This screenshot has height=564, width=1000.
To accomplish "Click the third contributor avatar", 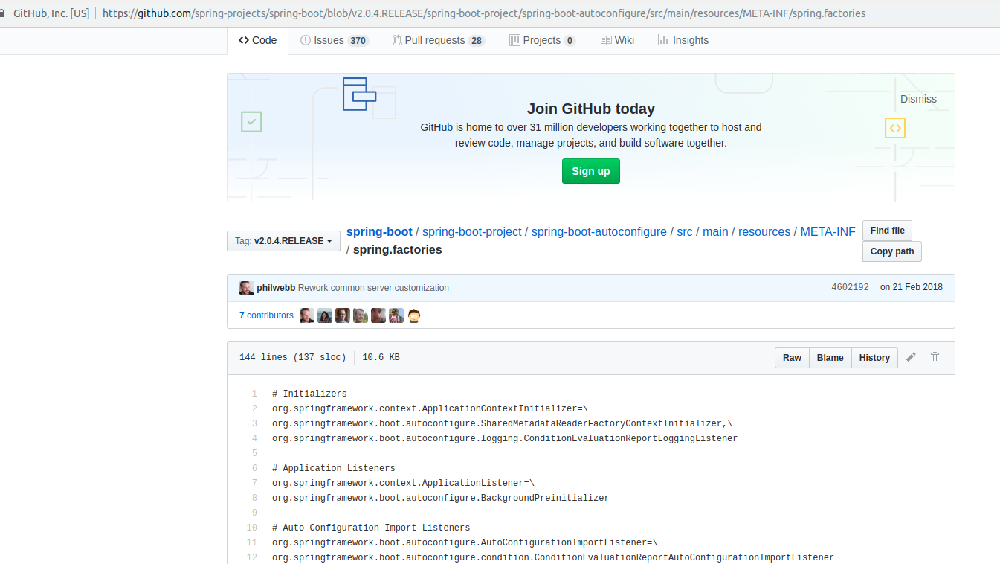I will [x=343, y=315].
